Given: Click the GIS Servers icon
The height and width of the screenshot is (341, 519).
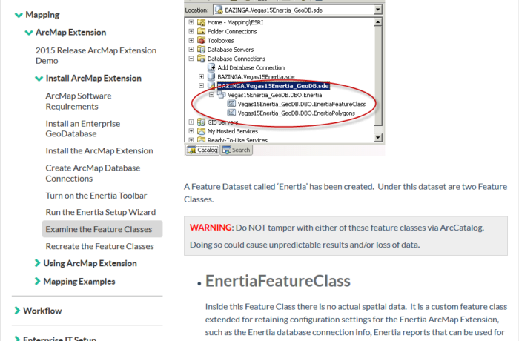Looking at the screenshot, I should (201, 122).
